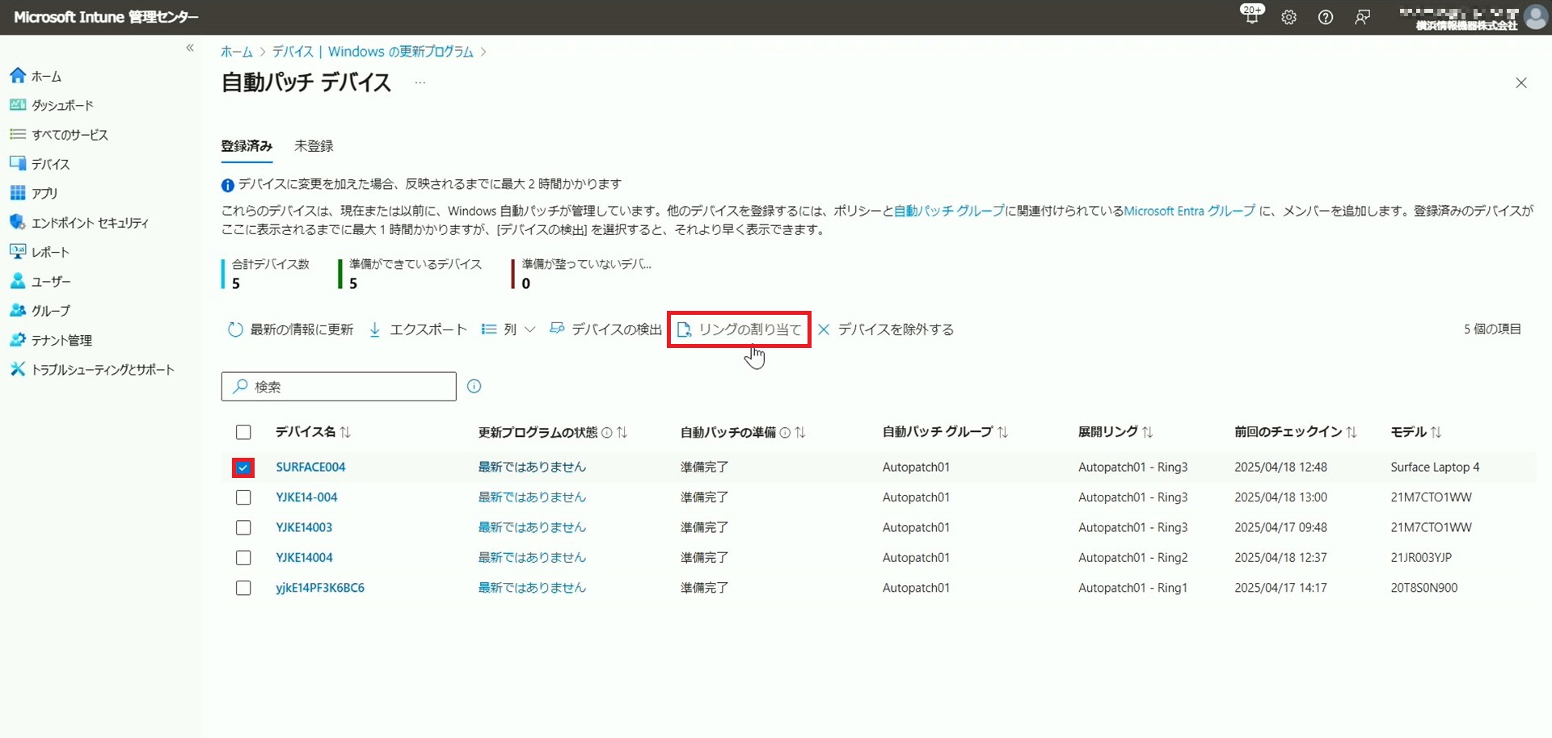Click 最新ではありません status for SURFACE004

[532, 468]
